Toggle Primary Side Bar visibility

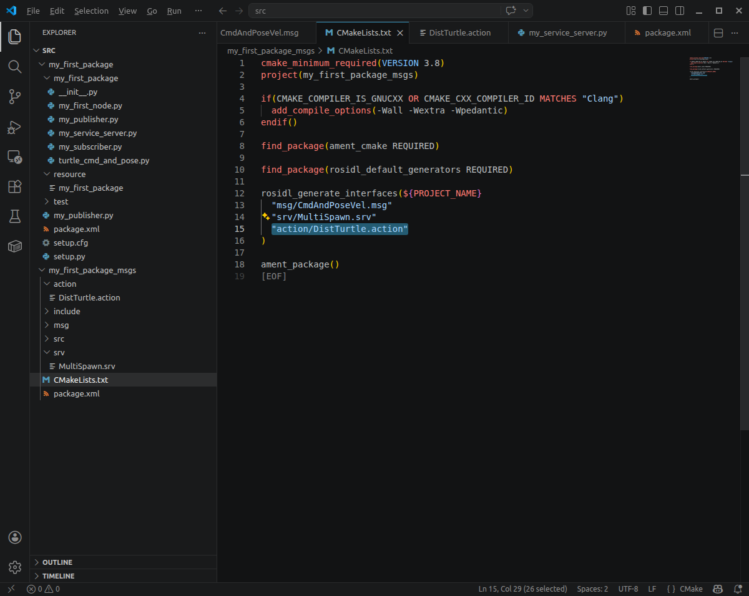pyautogui.click(x=647, y=11)
